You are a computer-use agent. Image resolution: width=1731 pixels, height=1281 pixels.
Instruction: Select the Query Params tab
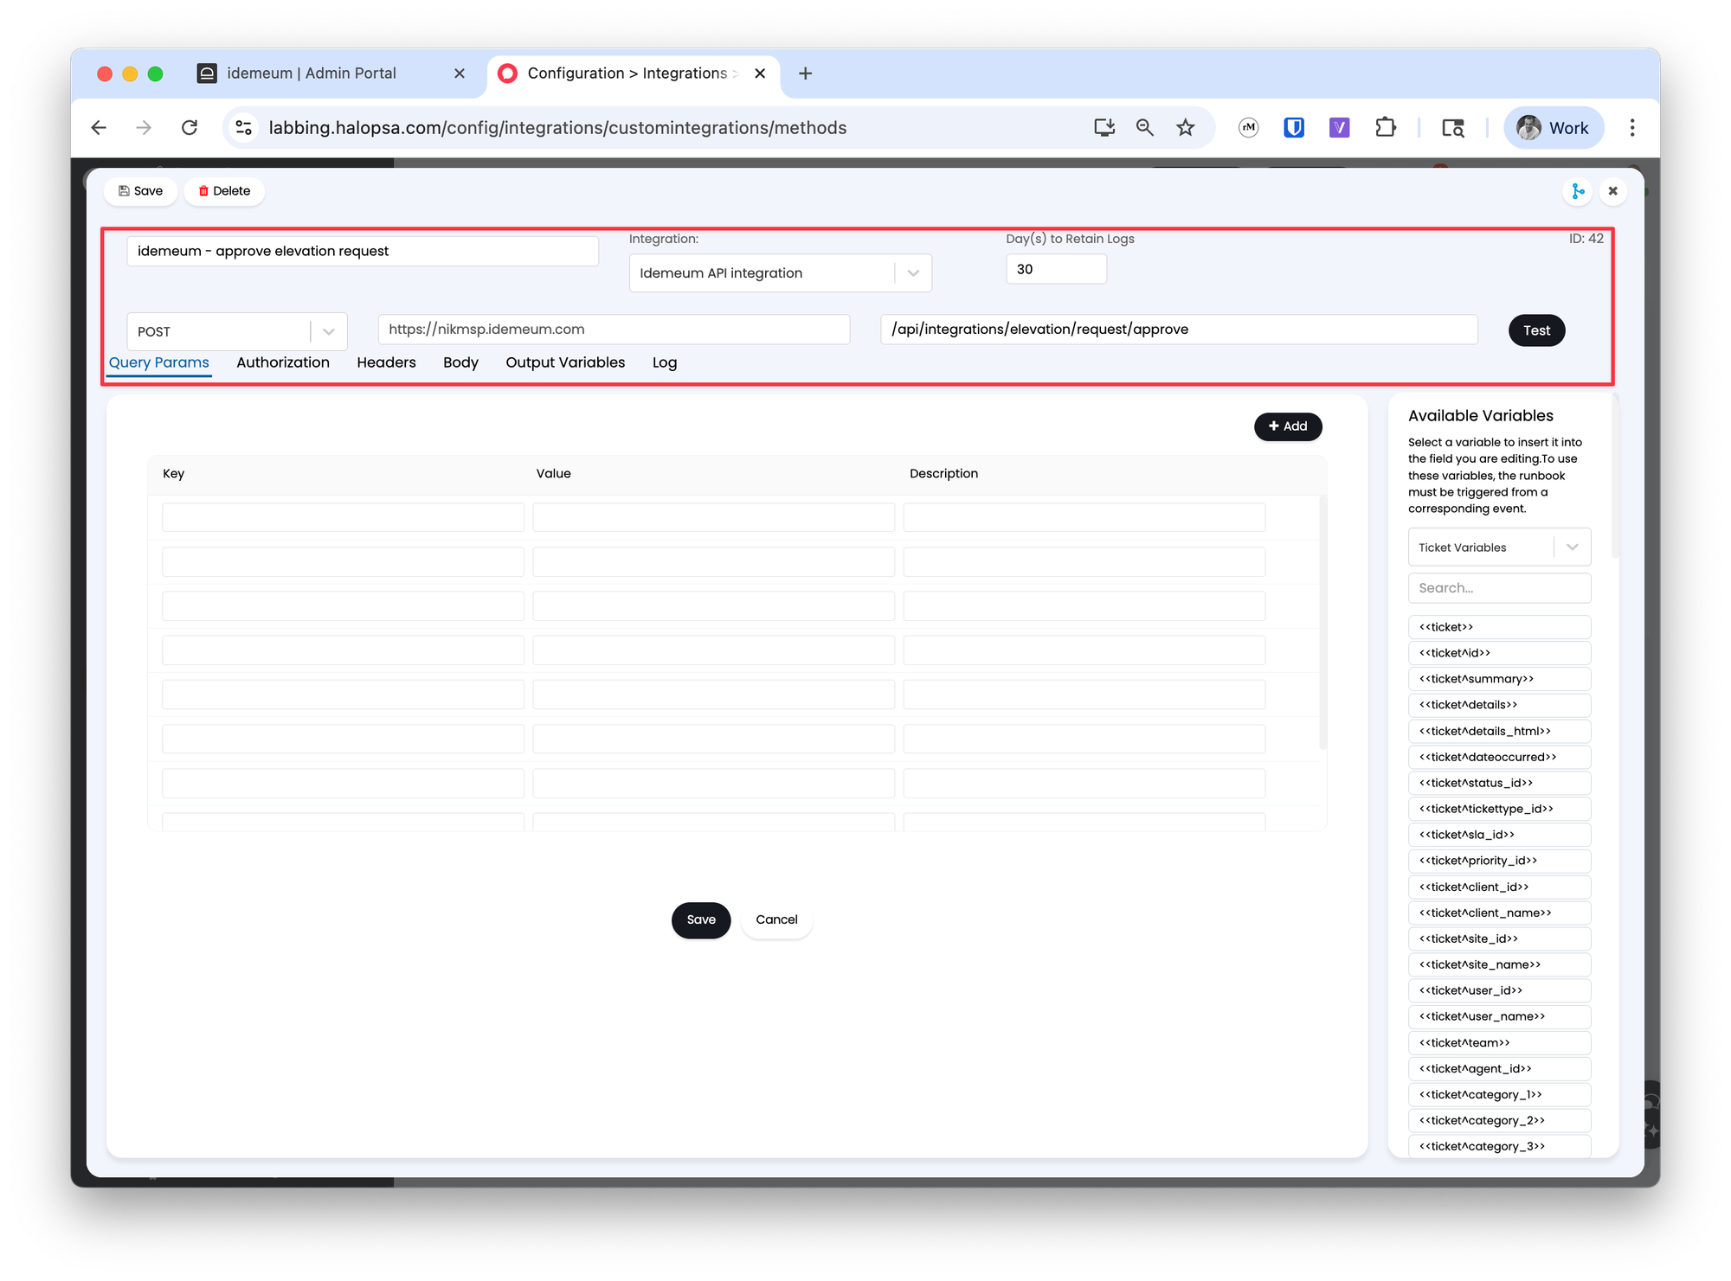159,362
